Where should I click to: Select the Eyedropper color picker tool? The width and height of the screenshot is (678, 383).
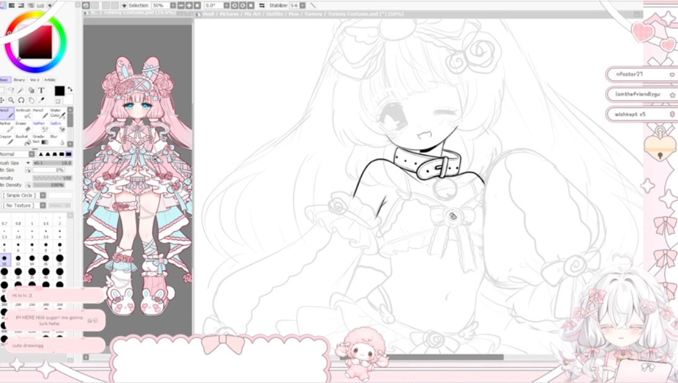click(x=41, y=100)
